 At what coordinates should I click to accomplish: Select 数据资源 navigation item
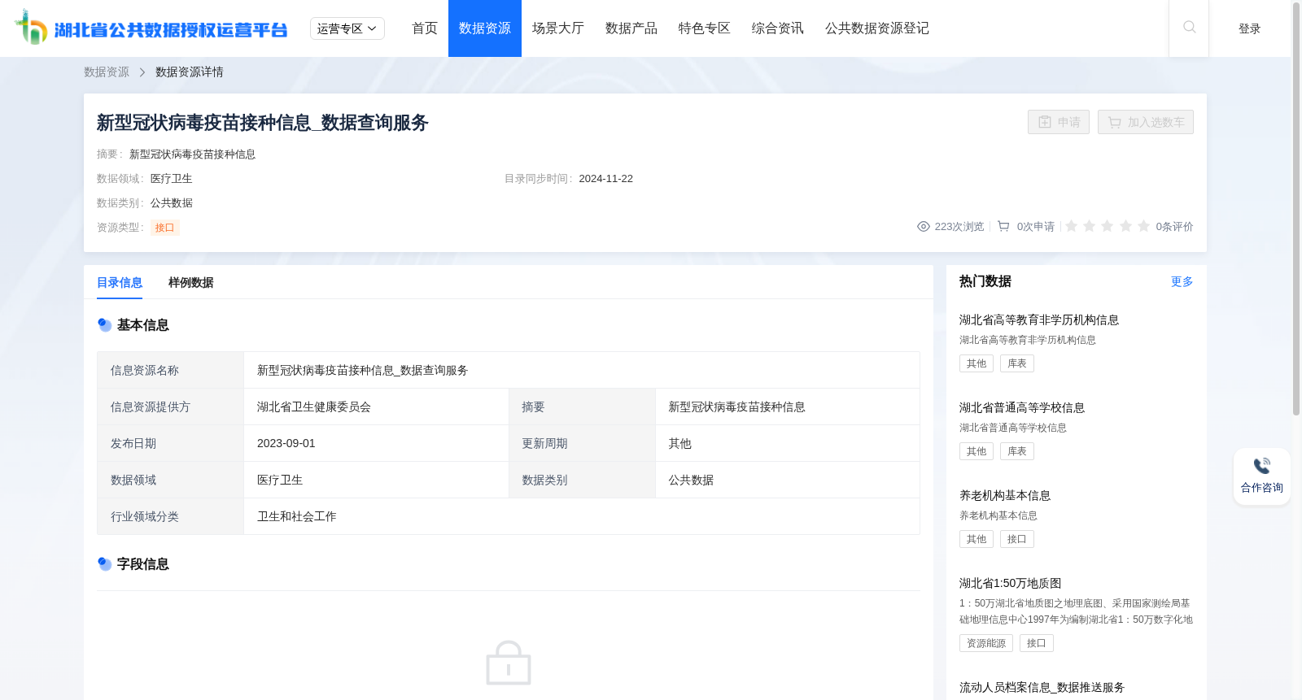485,28
